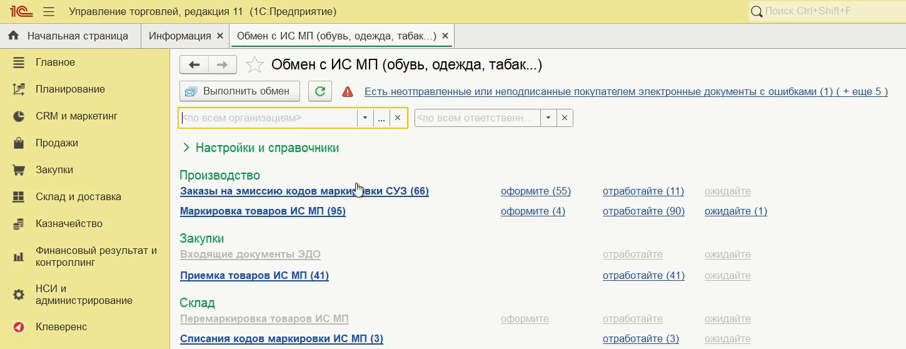906x349 pixels.
Task: Switch to the Начальная страница tab
Action: [x=77, y=36]
